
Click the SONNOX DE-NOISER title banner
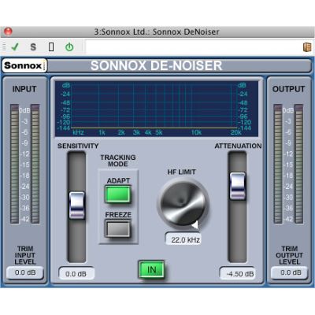pos(157,65)
